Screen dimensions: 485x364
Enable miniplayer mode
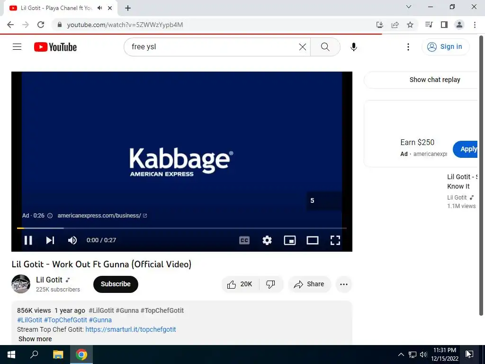tap(290, 240)
